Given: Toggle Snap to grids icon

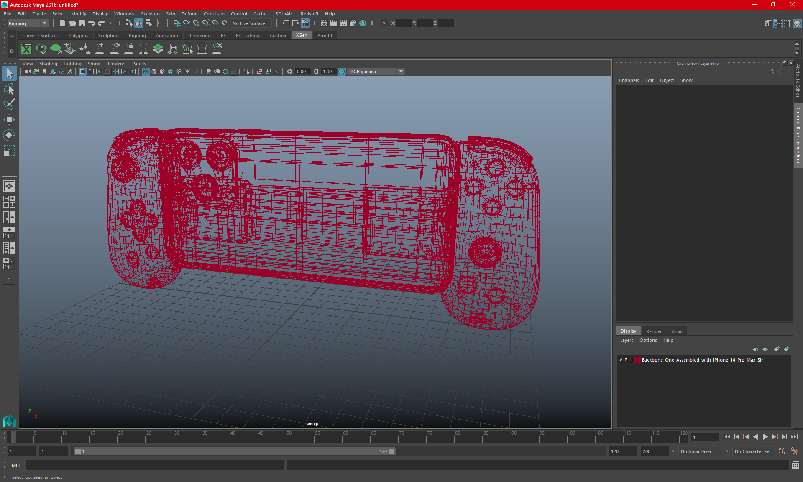Looking at the screenshot, I should (x=176, y=23).
